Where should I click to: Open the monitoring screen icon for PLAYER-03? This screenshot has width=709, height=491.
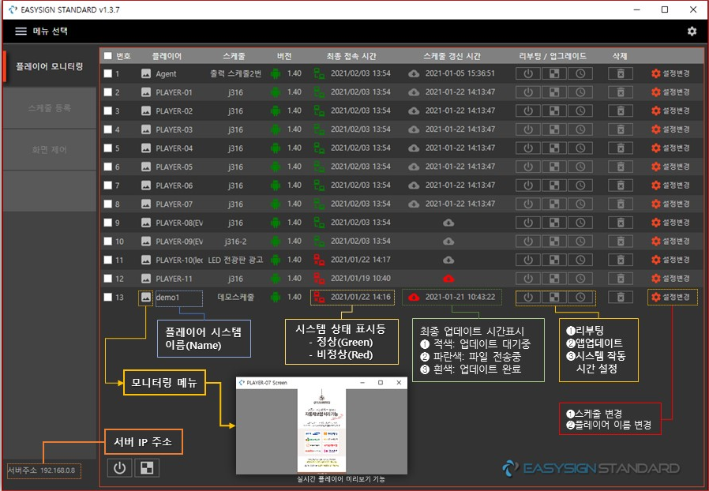(x=145, y=129)
